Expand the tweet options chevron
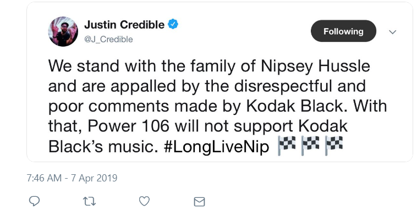Viewport: 417px width, 221px height. [x=393, y=32]
